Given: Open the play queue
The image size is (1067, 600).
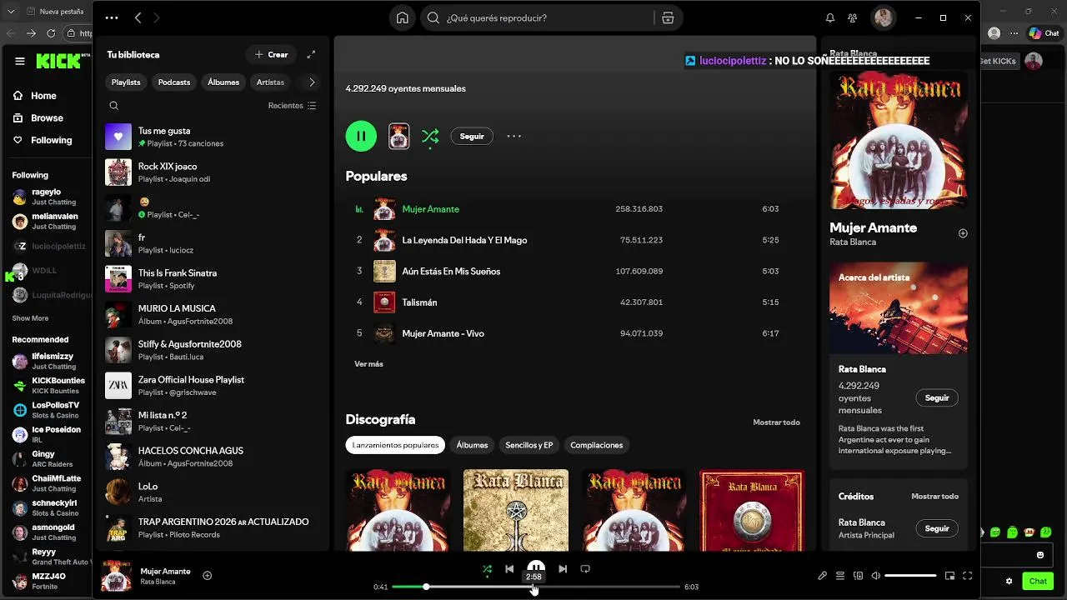Looking at the screenshot, I should click(840, 576).
